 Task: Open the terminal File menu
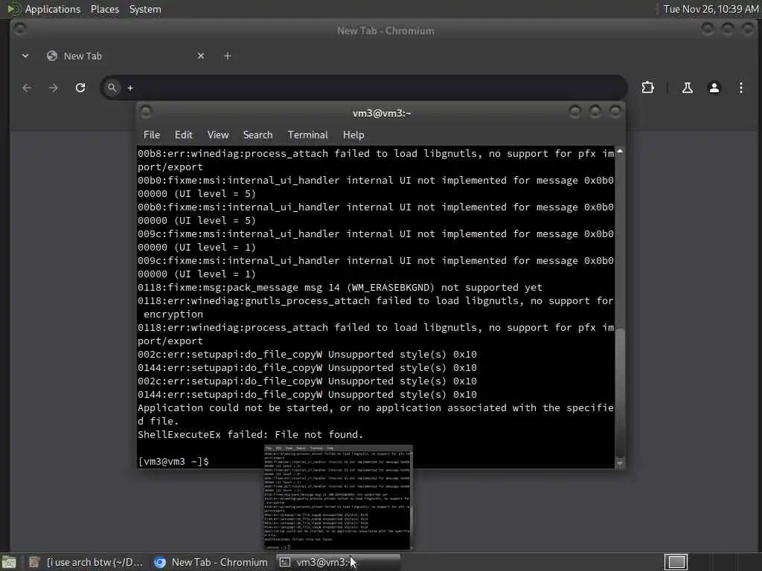152,135
